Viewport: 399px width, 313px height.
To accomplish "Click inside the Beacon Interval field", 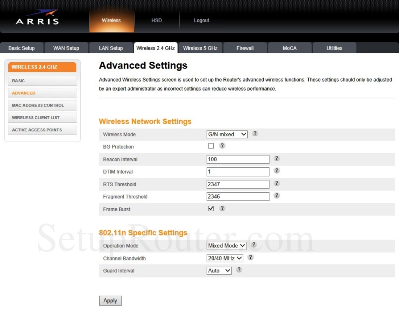I will (x=238, y=159).
